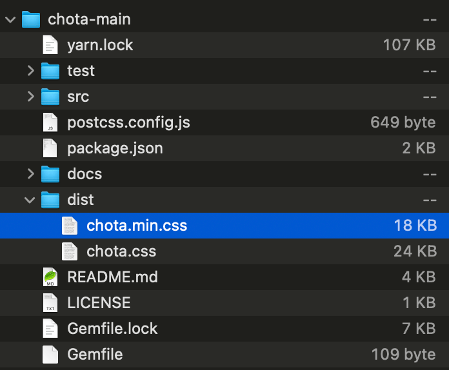Collapse the dist folder chevron
The width and height of the screenshot is (449, 370).
(x=30, y=200)
